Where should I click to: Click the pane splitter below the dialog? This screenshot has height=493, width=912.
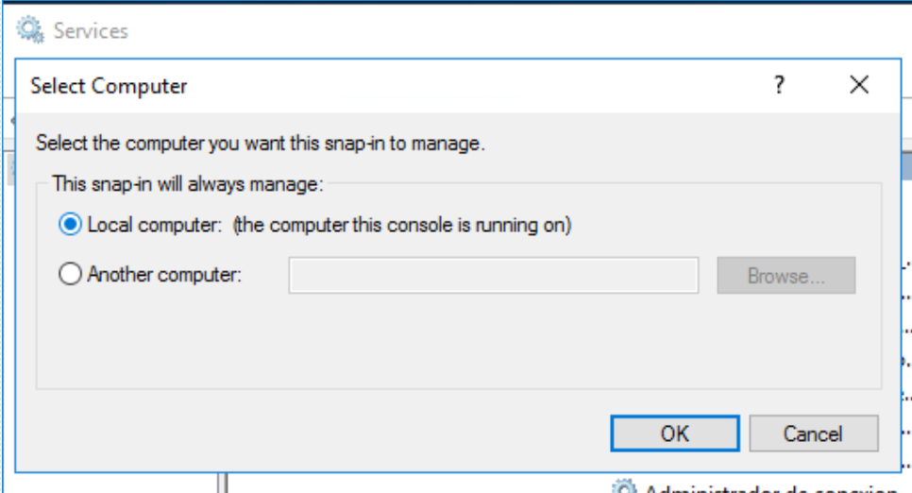(x=223, y=484)
